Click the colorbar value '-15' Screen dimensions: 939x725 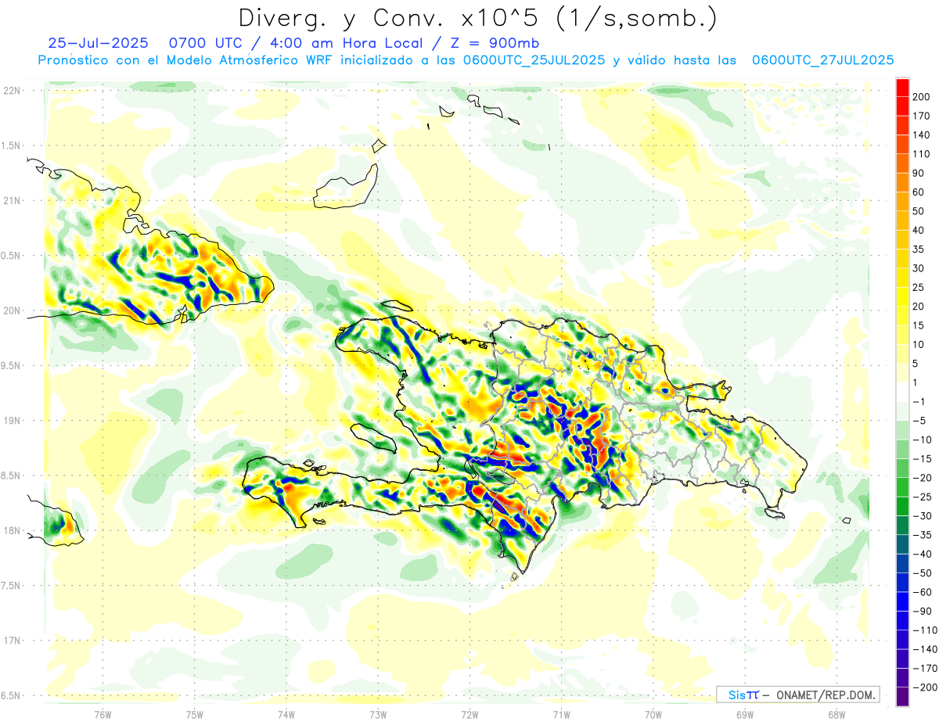pyautogui.click(x=921, y=459)
